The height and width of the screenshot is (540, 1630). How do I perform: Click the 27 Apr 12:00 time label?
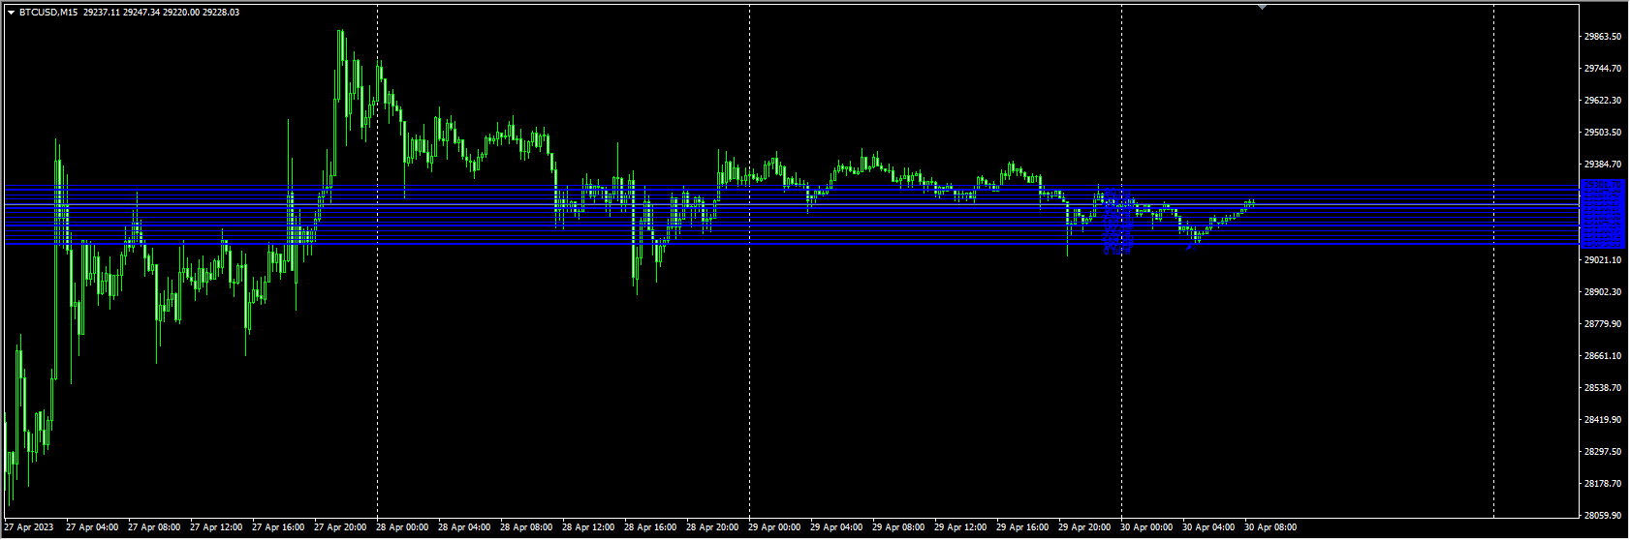[x=216, y=527]
